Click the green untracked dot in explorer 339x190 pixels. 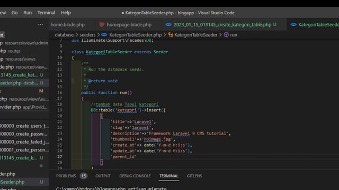pyautogui.click(x=41, y=166)
